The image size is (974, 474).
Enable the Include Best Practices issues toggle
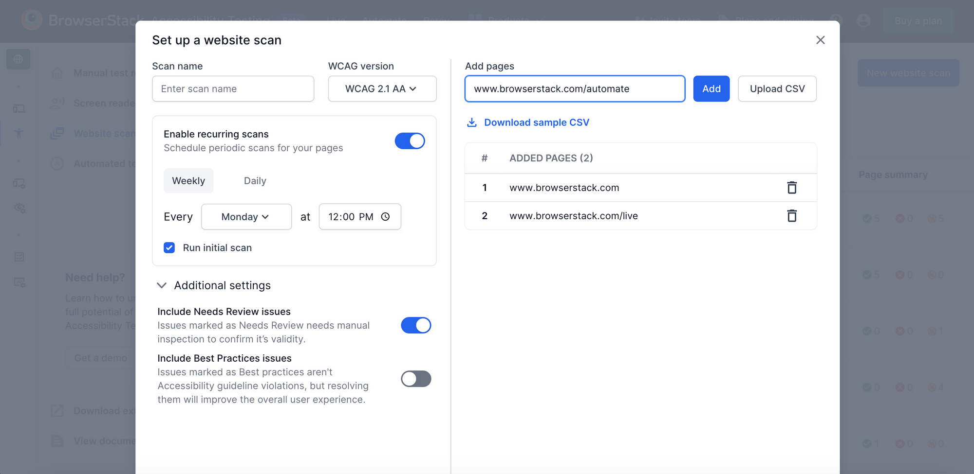pos(415,379)
